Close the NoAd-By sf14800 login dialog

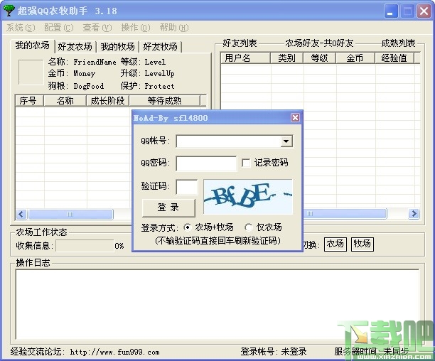pos(295,118)
